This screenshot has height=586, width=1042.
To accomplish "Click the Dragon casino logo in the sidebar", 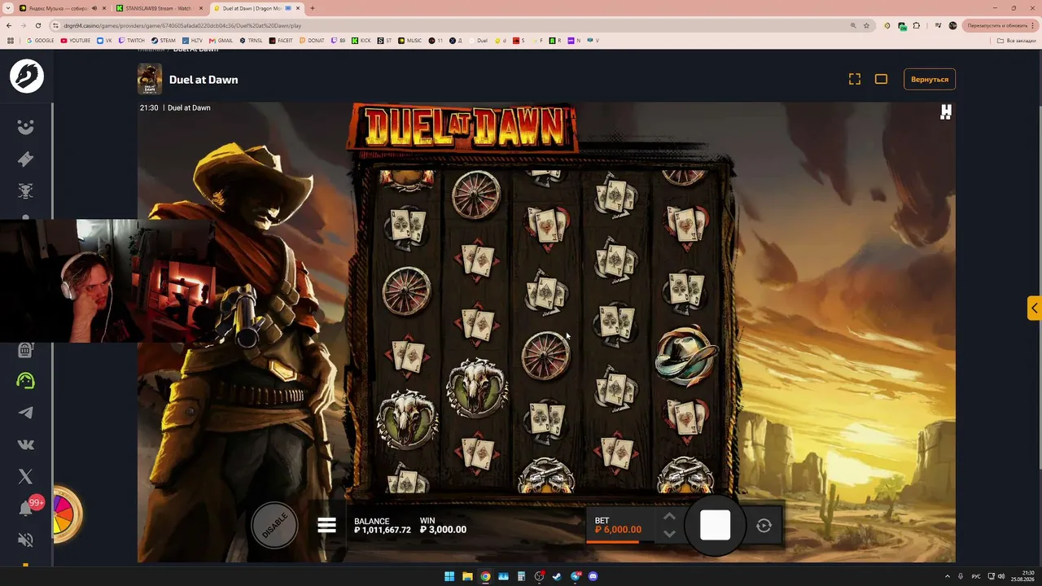I will pyautogui.click(x=26, y=76).
